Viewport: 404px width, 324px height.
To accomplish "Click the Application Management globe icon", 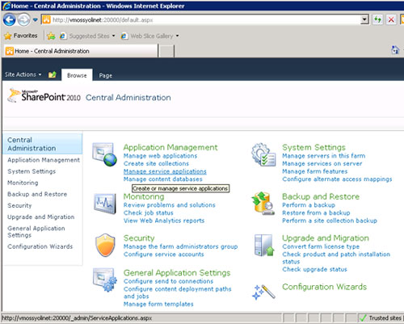I will [x=104, y=154].
